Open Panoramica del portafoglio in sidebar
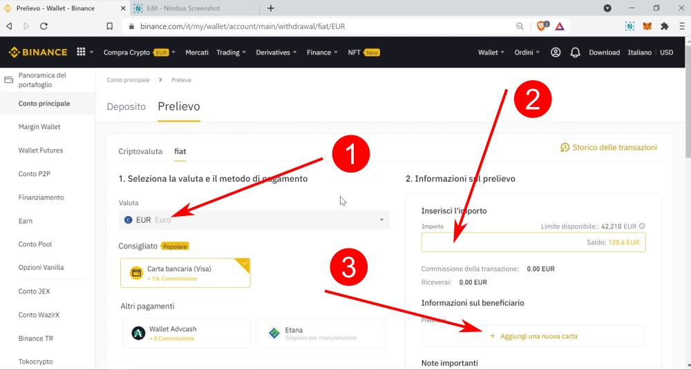The image size is (691, 370). 42,79
